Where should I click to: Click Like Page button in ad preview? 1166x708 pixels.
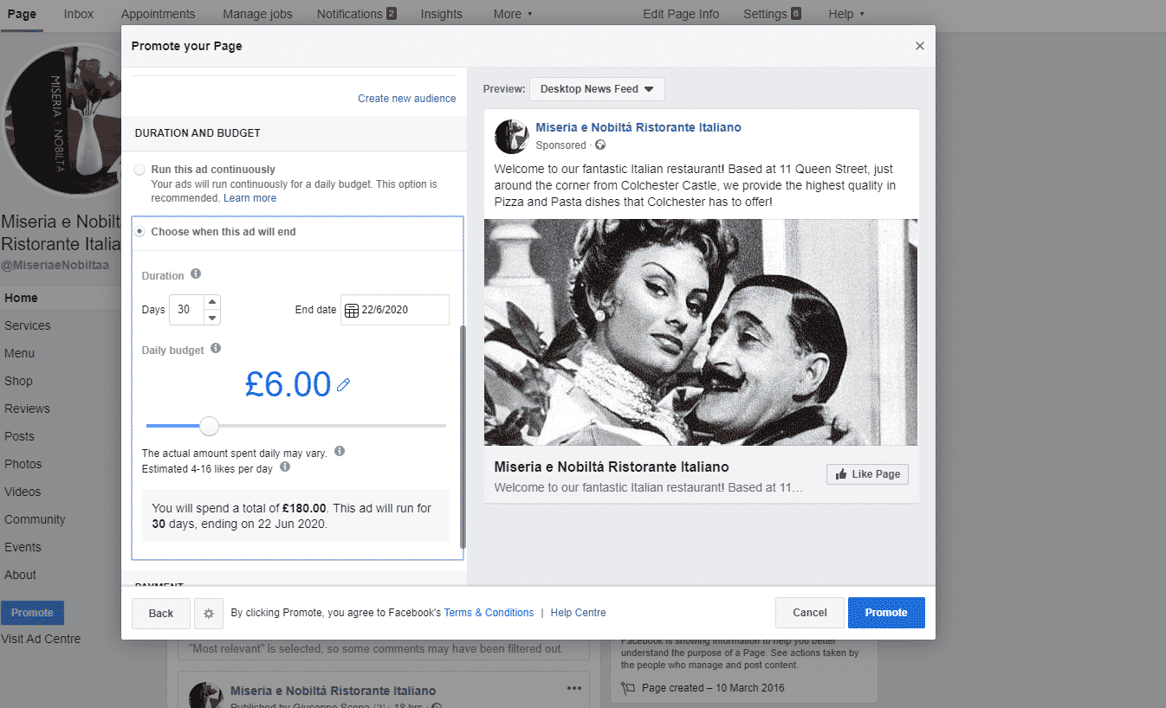(867, 474)
